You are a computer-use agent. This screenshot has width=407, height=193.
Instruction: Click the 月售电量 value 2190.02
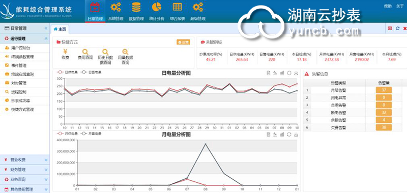click(x=362, y=59)
